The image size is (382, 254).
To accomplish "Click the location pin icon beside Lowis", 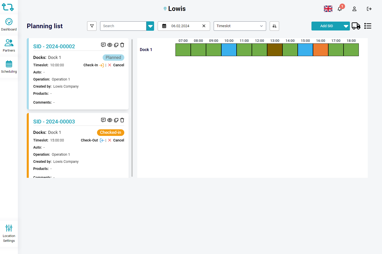I will pyautogui.click(x=165, y=9).
